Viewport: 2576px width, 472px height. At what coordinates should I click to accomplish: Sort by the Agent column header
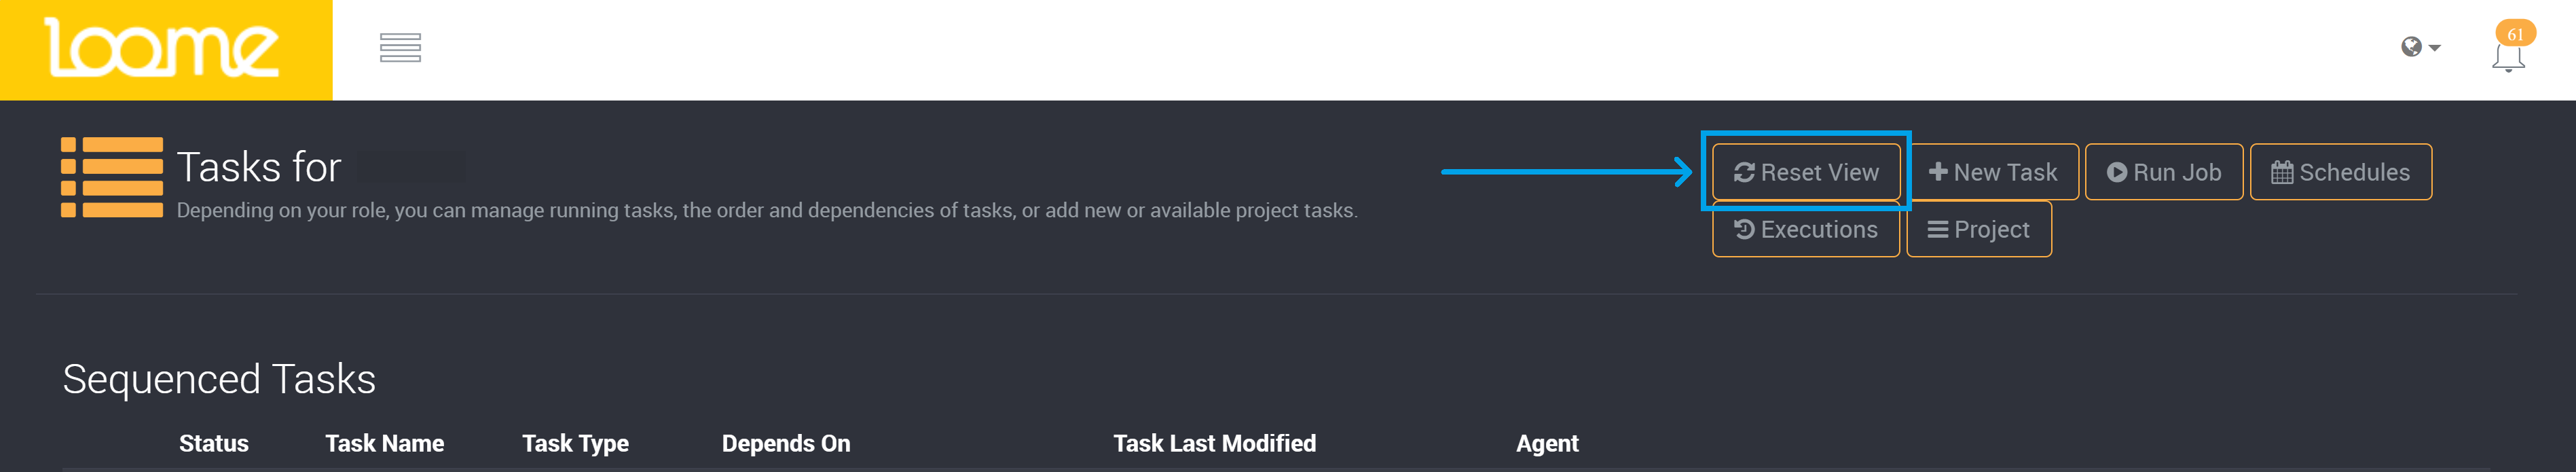(x=1547, y=443)
